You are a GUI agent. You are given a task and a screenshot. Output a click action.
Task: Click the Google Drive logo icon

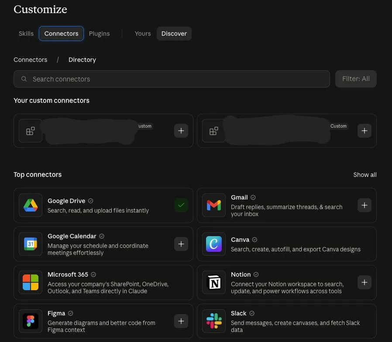coord(31,205)
